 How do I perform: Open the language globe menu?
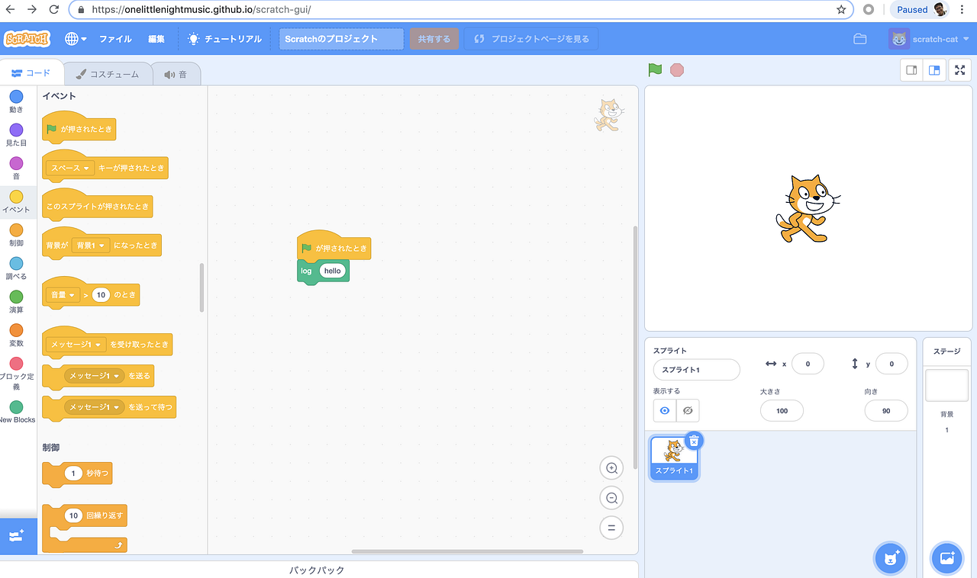tap(71, 39)
